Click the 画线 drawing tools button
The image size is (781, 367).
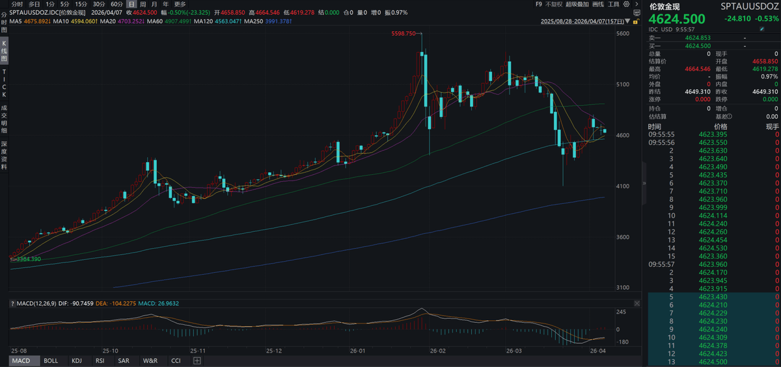pyautogui.click(x=597, y=4)
